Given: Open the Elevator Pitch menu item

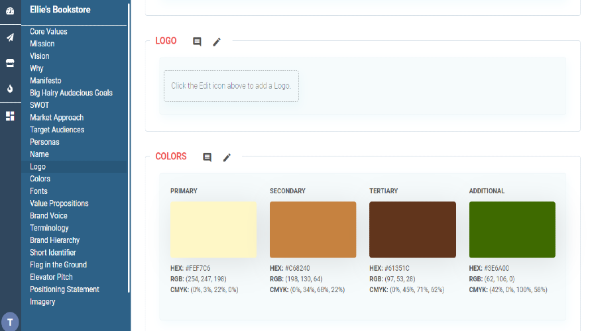Looking at the screenshot, I should click(x=51, y=277).
